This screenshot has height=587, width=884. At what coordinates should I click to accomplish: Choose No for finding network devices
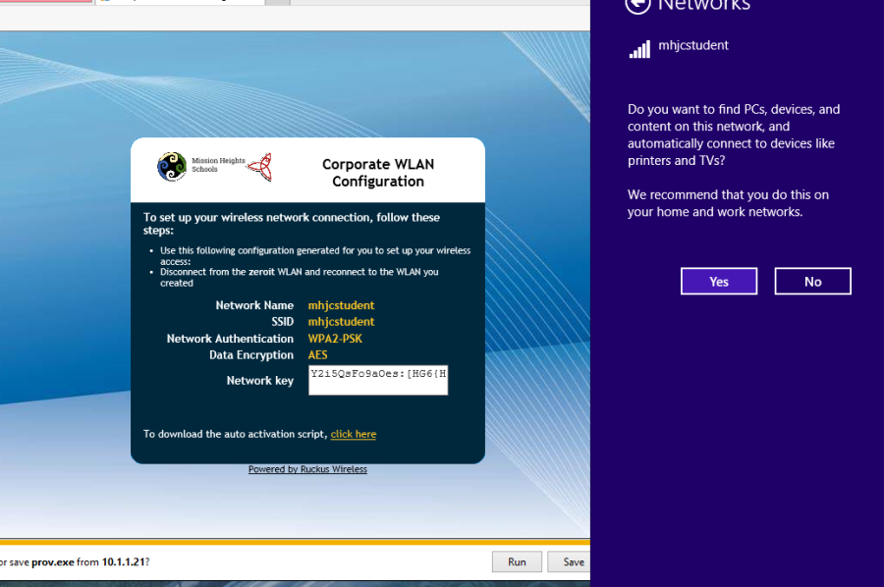pyautogui.click(x=812, y=282)
